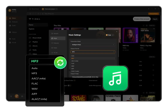Like the track lasting 2:59
The height and width of the screenshot is (110, 168).
click(153, 85)
